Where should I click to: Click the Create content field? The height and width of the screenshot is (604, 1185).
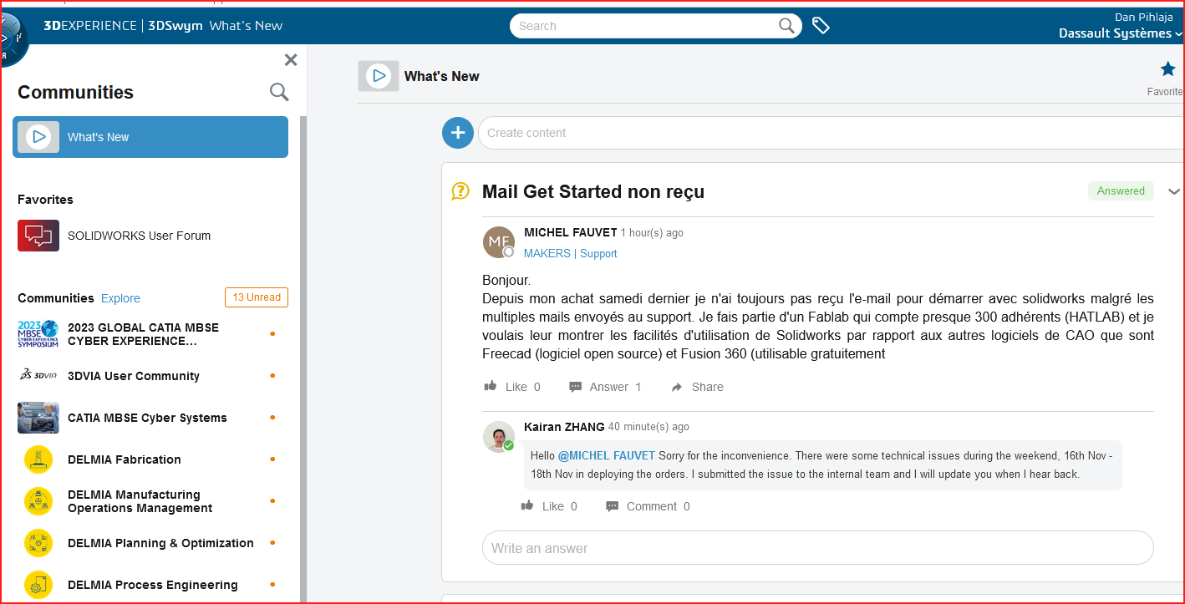tap(832, 133)
